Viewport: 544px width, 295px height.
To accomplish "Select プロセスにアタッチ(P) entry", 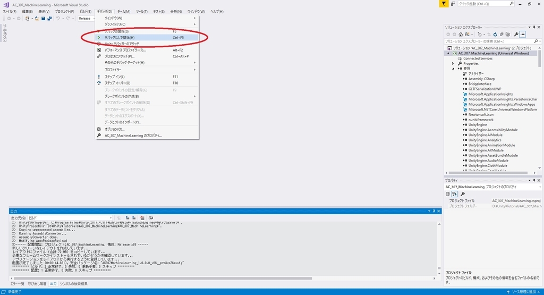I will [147, 56].
